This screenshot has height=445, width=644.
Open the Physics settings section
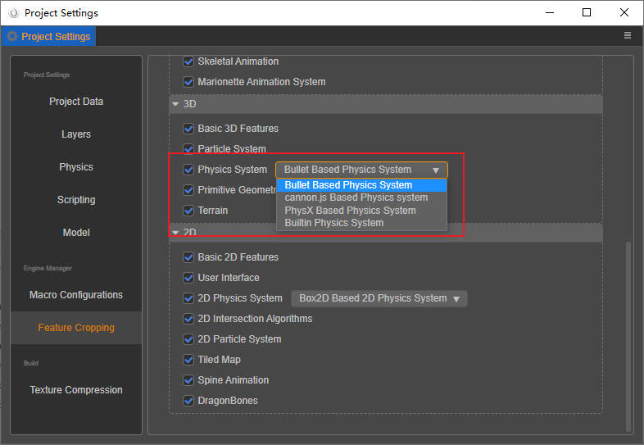pos(76,167)
